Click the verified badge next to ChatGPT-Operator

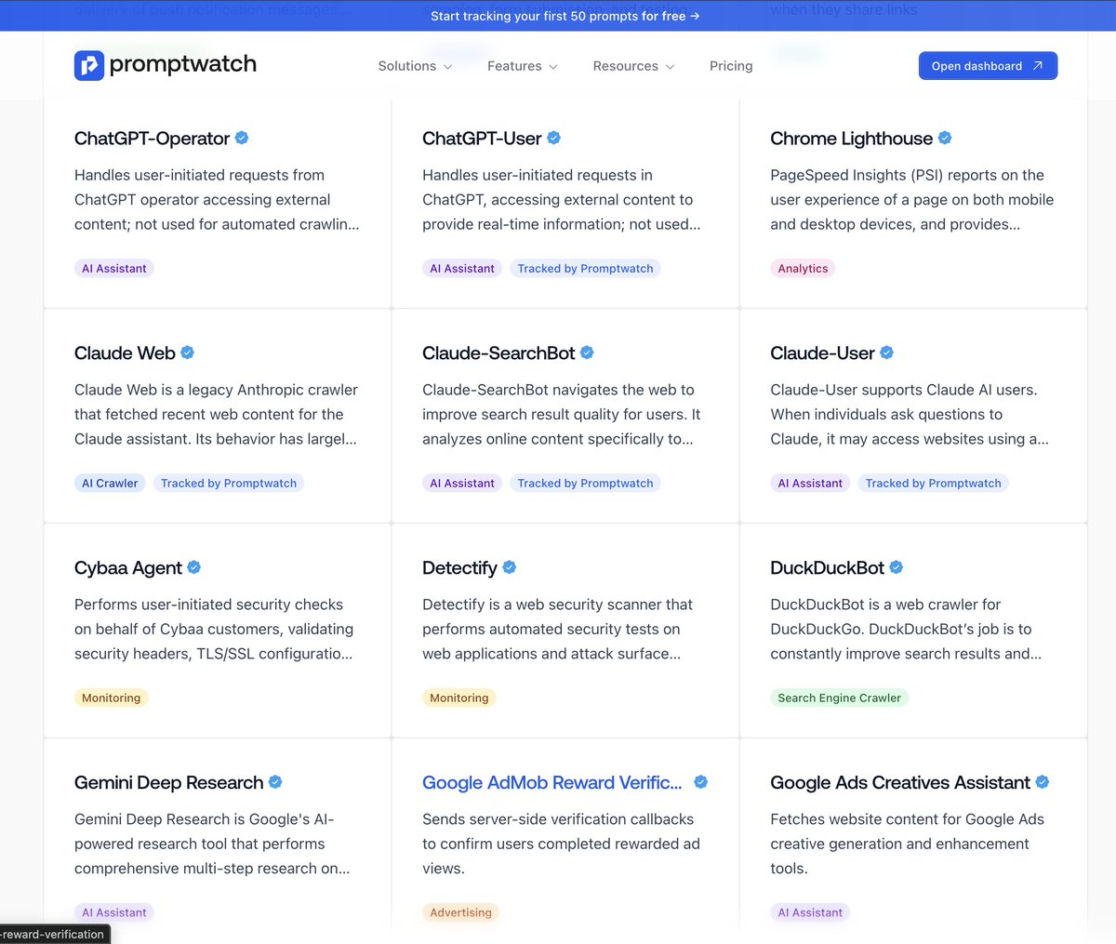pyautogui.click(x=242, y=138)
